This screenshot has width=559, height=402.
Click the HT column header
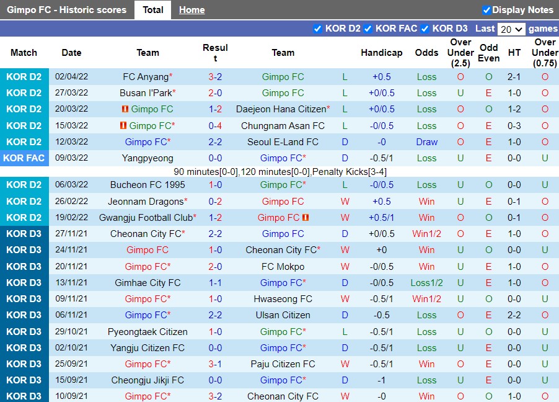pos(514,53)
